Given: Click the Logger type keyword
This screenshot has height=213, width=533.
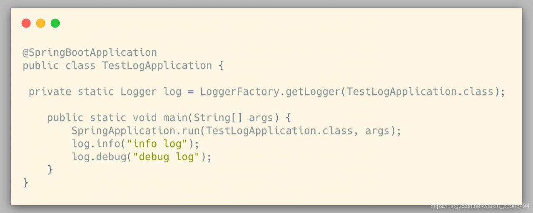Looking at the screenshot, I should [x=139, y=92].
